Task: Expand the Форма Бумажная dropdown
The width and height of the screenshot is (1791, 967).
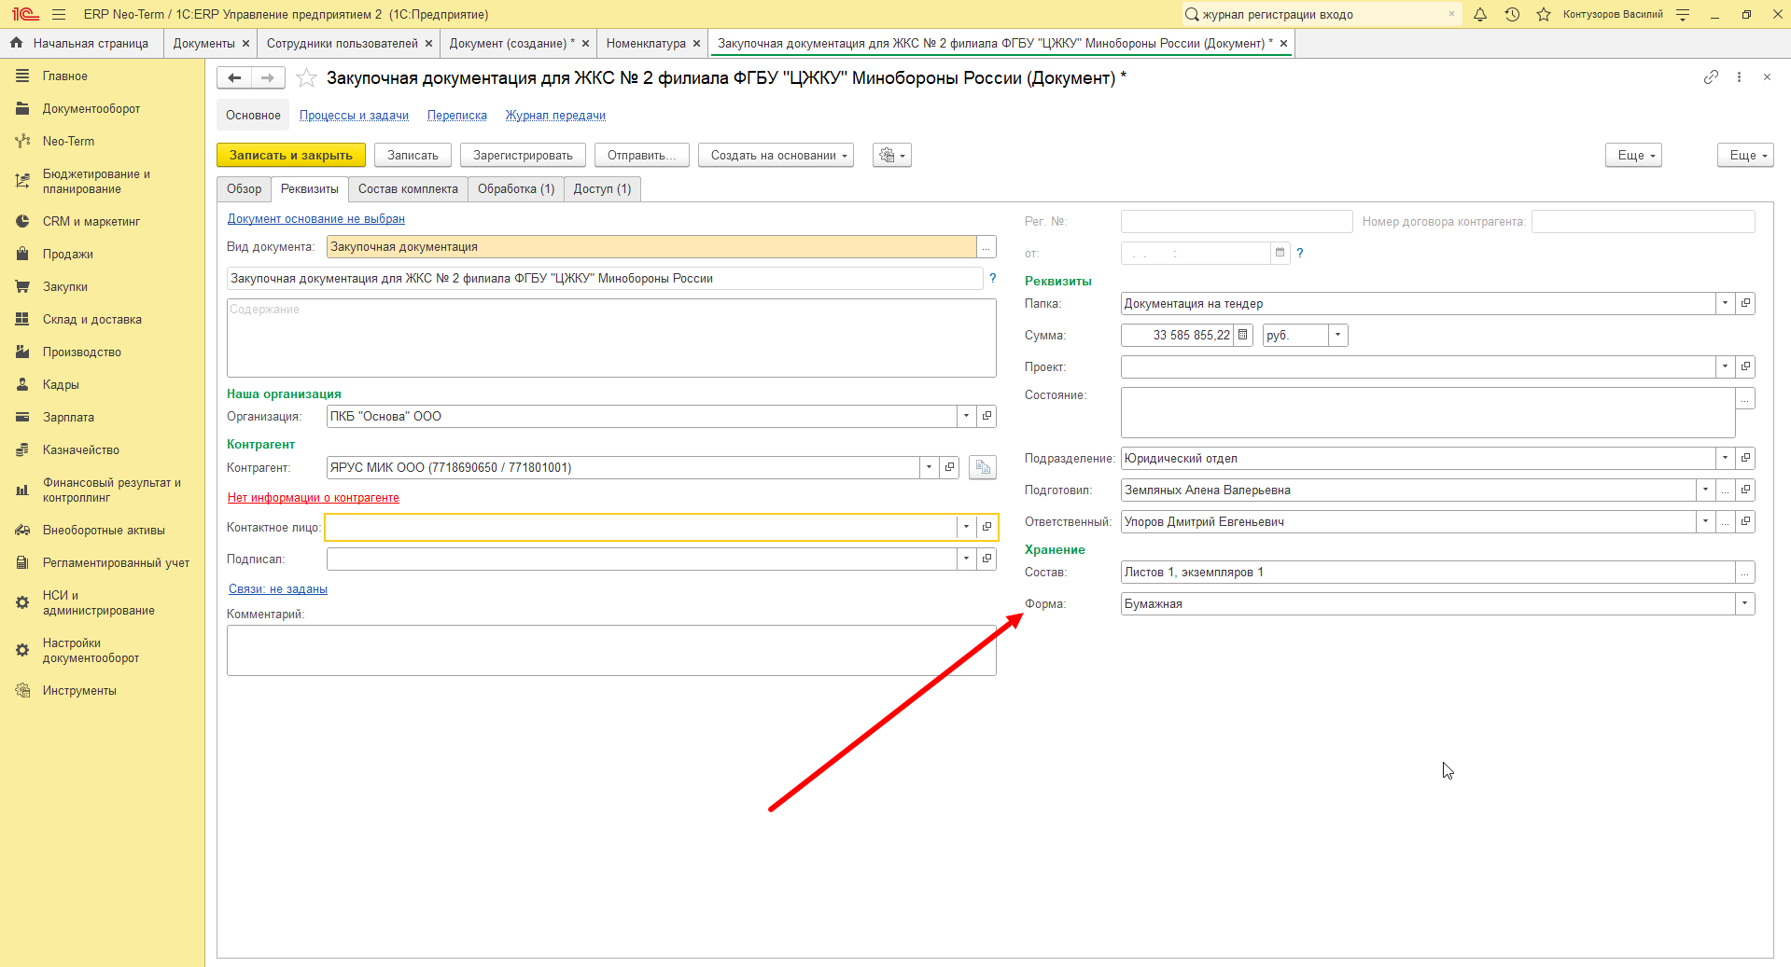Action: (1744, 603)
